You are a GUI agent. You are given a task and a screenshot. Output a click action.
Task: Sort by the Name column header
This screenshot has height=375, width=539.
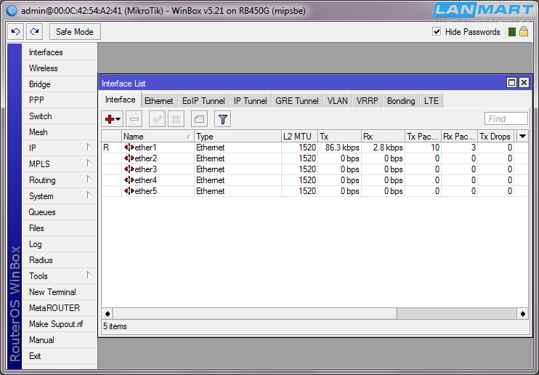tap(158, 137)
